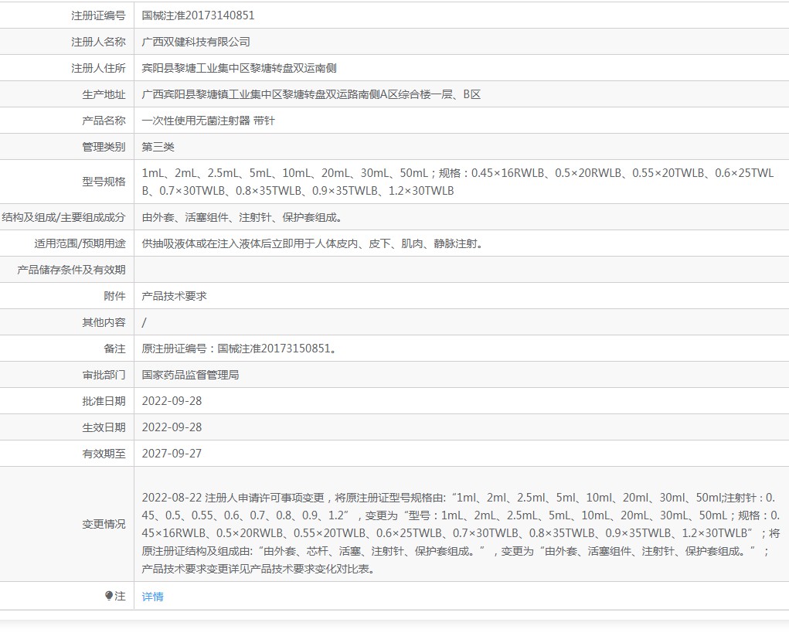Select registrant name 广西双健科技有限公司
This screenshot has width=789, height=636.
click(x=196, y=42)
